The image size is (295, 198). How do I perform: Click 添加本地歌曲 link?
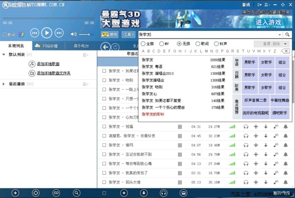[48, 64]
